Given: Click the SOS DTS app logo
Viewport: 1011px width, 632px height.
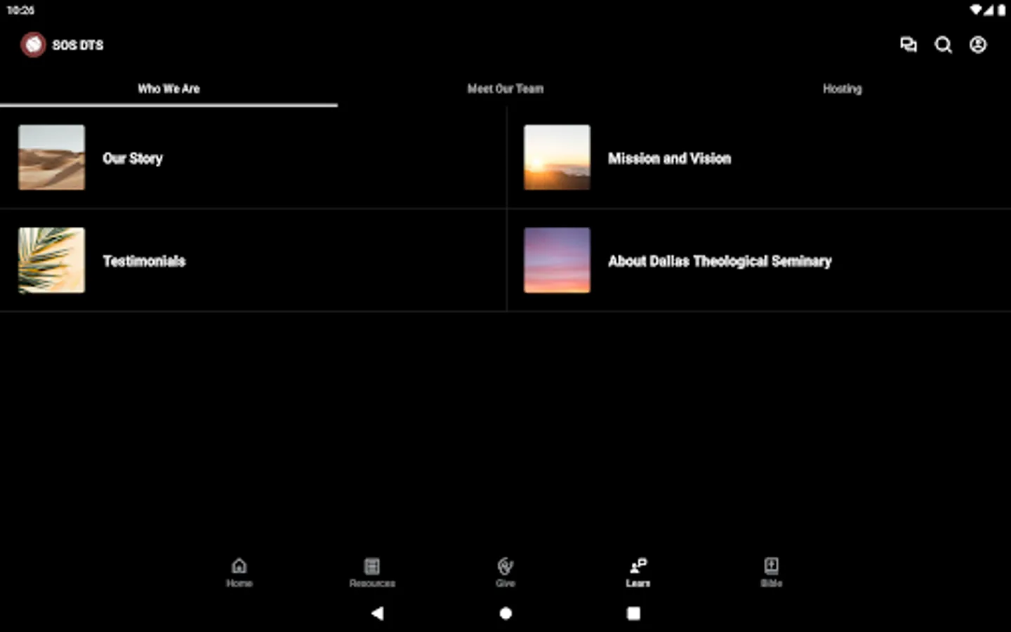Looking at the screenshot, I should [33, 44].
